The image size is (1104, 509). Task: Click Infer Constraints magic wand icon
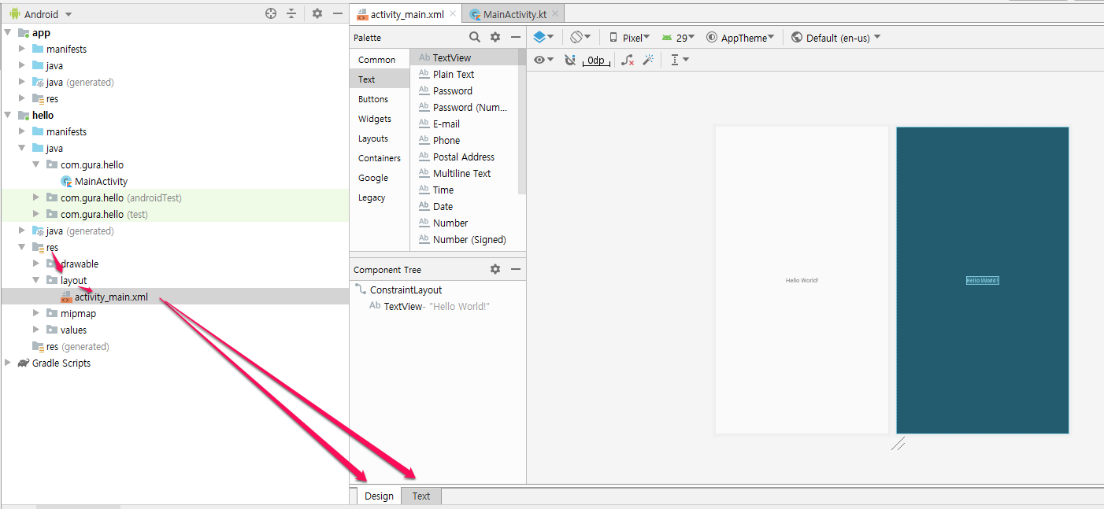[x=648, y=60]
